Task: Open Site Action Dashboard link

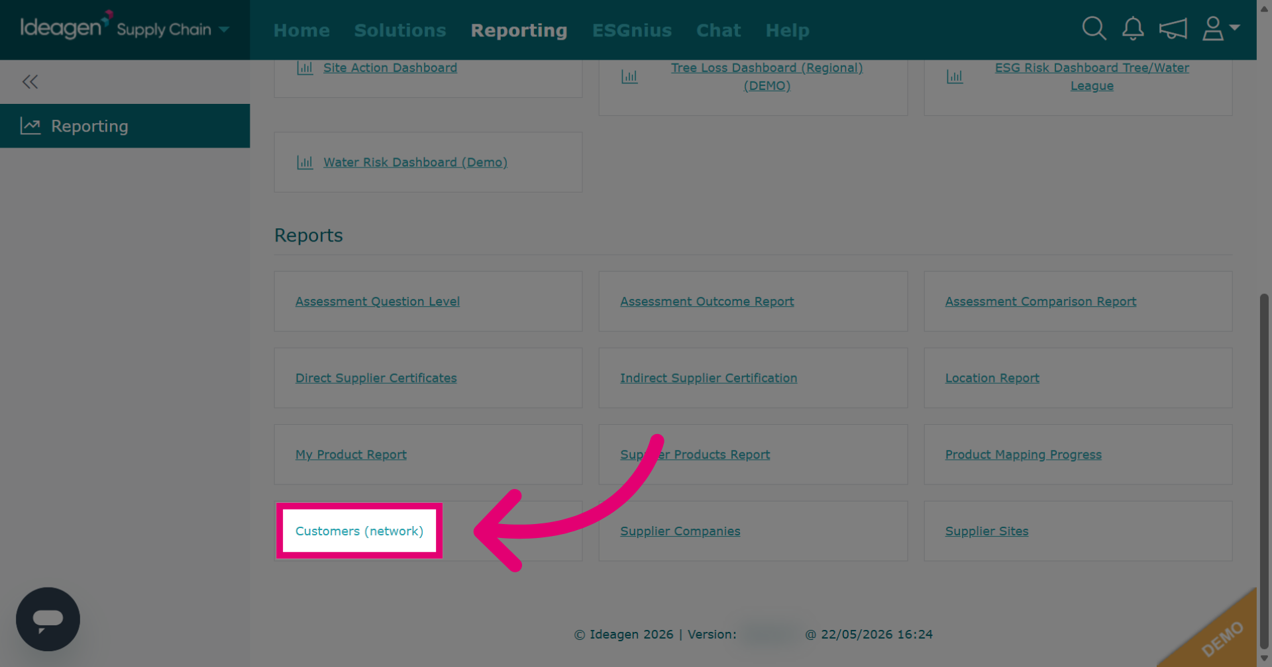Action: (x=390, y=67)
